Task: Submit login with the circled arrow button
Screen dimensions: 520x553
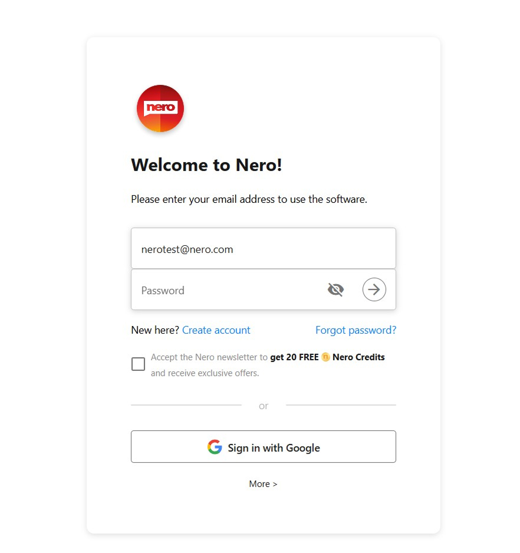Action: 374,289
